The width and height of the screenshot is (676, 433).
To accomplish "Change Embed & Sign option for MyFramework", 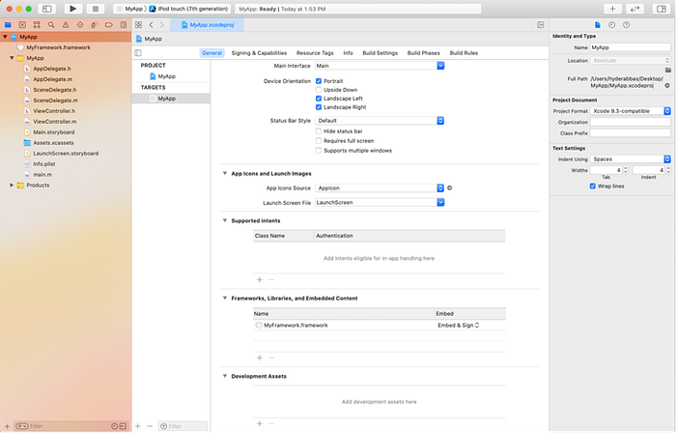I will (x=459, y=325).
